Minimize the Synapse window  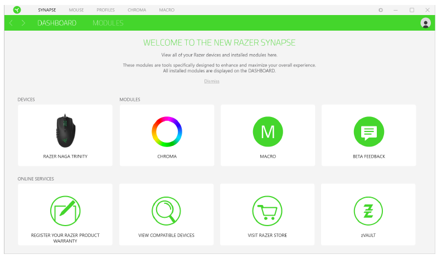pos(396,10)
